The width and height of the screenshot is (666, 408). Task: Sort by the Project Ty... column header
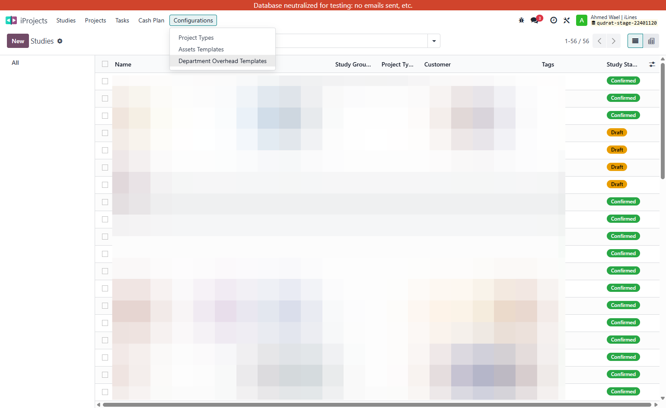point(397,64)
